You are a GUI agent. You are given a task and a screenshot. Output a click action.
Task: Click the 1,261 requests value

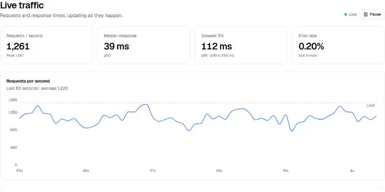point(18,46)
